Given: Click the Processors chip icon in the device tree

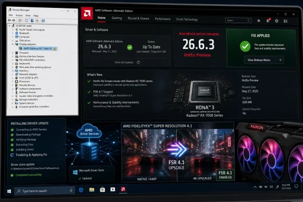Looking at the screenshot, I should pyautogui.click(x=17, y=82).
